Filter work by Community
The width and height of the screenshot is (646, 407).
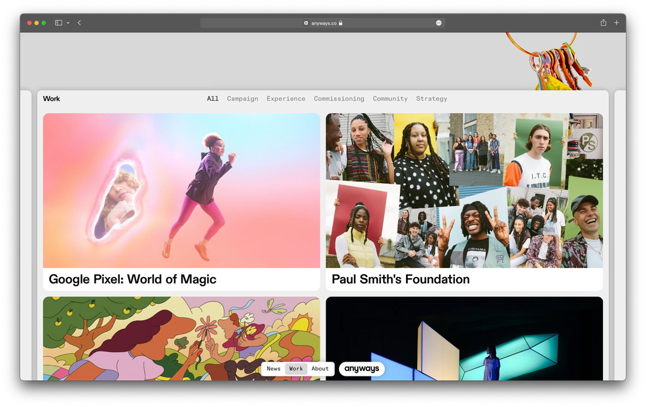coord(390,98)
